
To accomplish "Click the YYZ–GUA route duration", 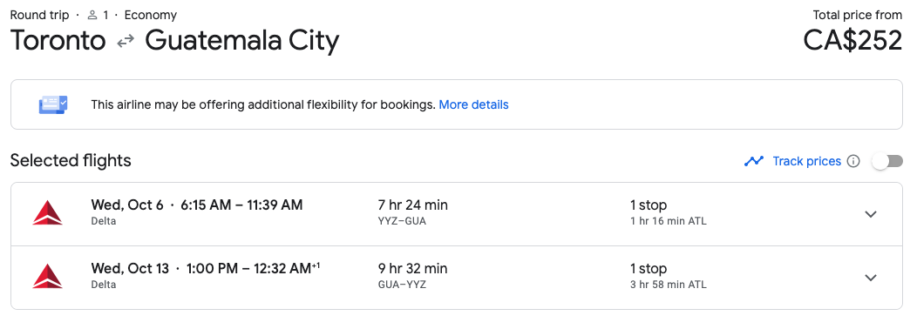I will click(x=413, y=212).
